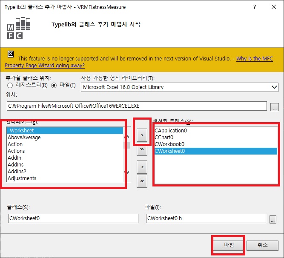284x258 pixels.
Task: Click the location path input field
Action: (x=137, y=106)
